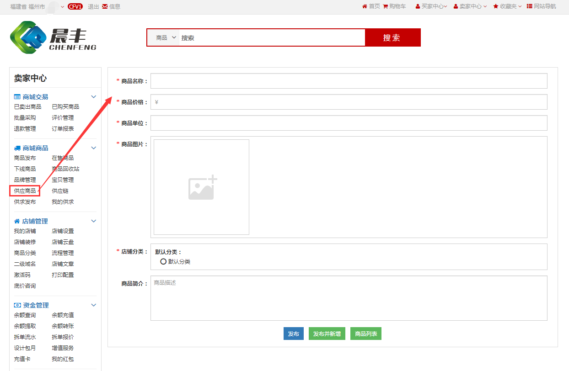Click the red 搜索 button
Viewport: 569px width, 371px height.
point(392,38)
